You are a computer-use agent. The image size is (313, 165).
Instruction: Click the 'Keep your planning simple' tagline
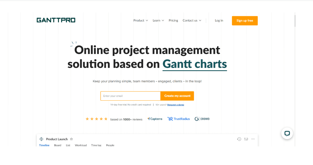click(147, 81)
